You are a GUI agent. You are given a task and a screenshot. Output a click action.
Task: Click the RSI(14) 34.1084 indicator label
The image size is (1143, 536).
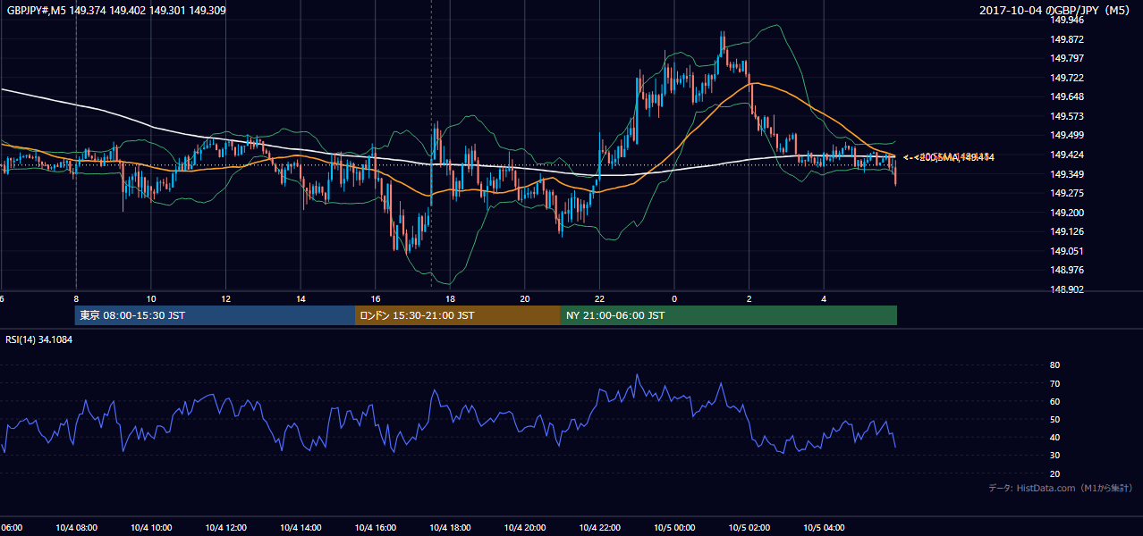point(39,339)
